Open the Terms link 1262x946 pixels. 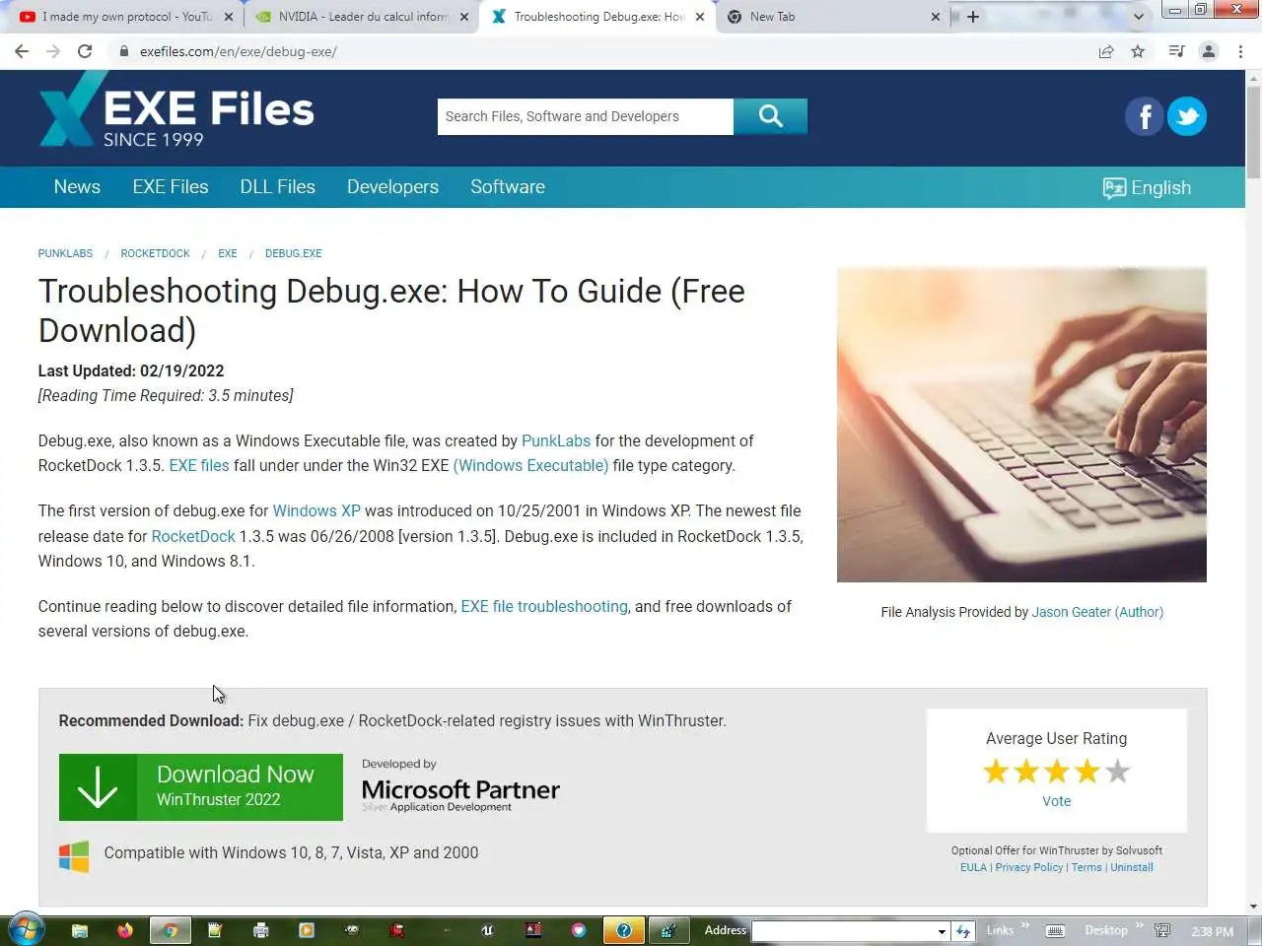point(1087,867)
